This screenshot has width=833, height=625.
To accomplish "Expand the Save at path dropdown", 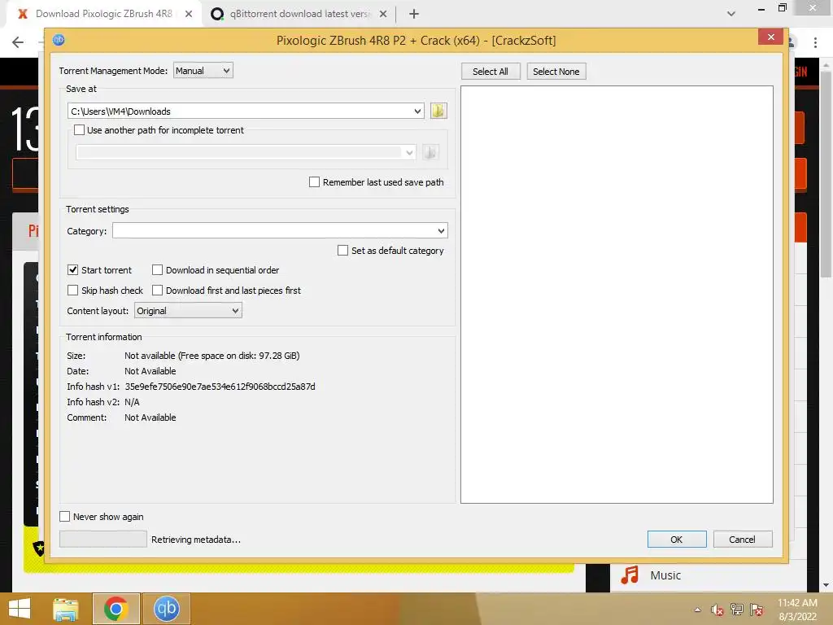I will (417, 111).
